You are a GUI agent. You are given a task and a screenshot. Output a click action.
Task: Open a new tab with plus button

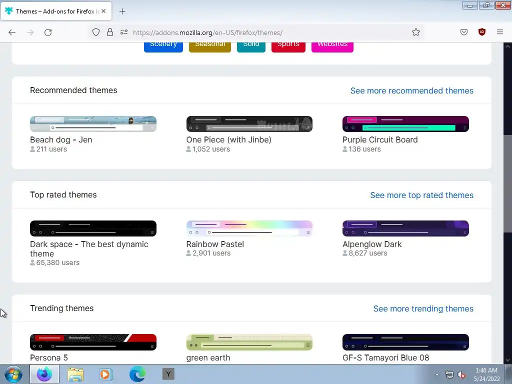[x=122, y=11]
